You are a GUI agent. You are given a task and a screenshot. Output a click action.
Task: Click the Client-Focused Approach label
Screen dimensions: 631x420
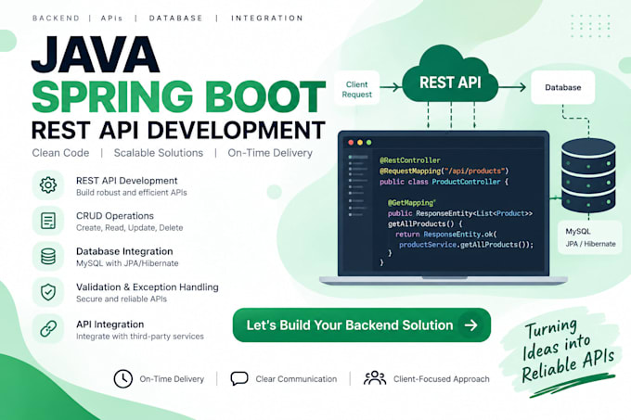(x=442, y=379)
